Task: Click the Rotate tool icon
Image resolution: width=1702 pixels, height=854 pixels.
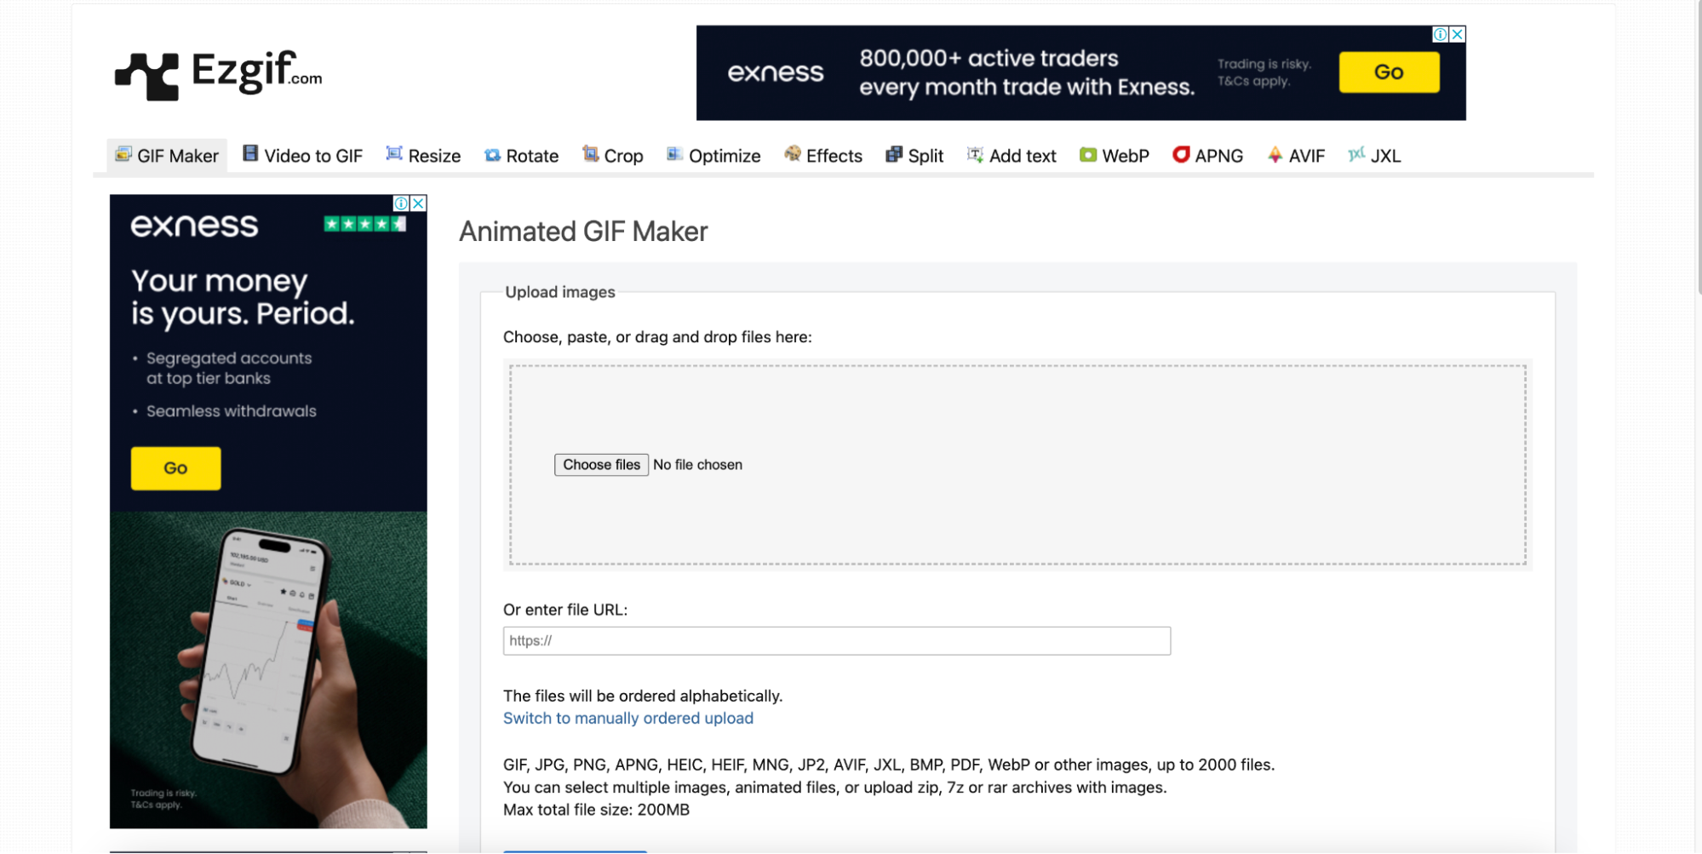Action: point(492,155)
